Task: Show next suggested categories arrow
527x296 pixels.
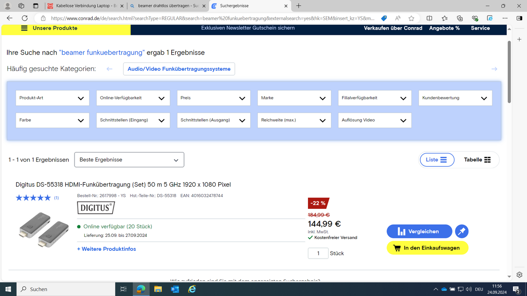Action: [494, 69]
